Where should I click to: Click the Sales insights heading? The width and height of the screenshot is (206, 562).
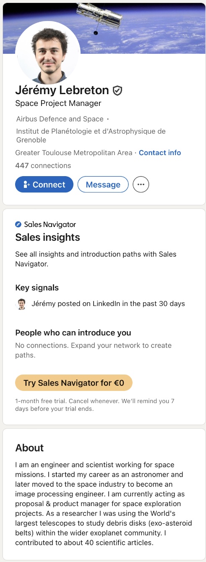pyautogui.click(x=48, y=237)
